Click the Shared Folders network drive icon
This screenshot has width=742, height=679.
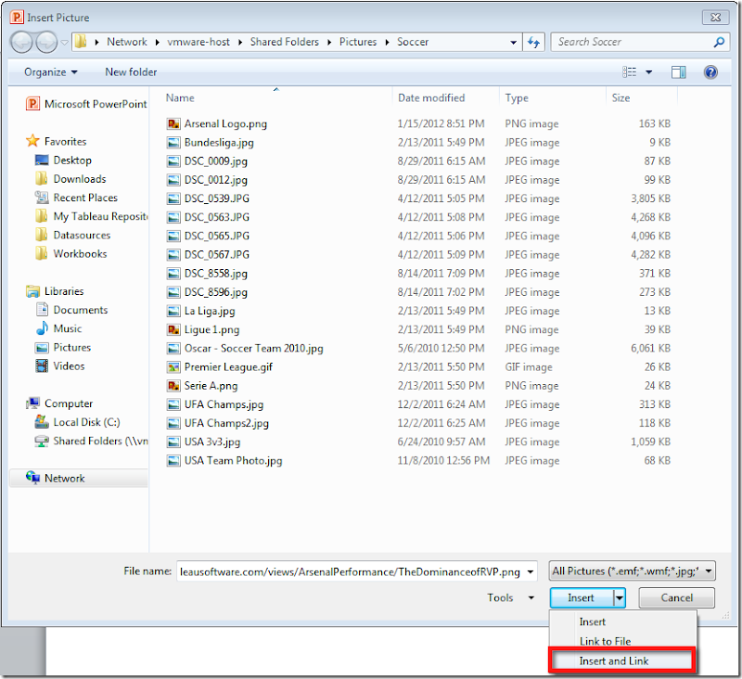point(42,441)
